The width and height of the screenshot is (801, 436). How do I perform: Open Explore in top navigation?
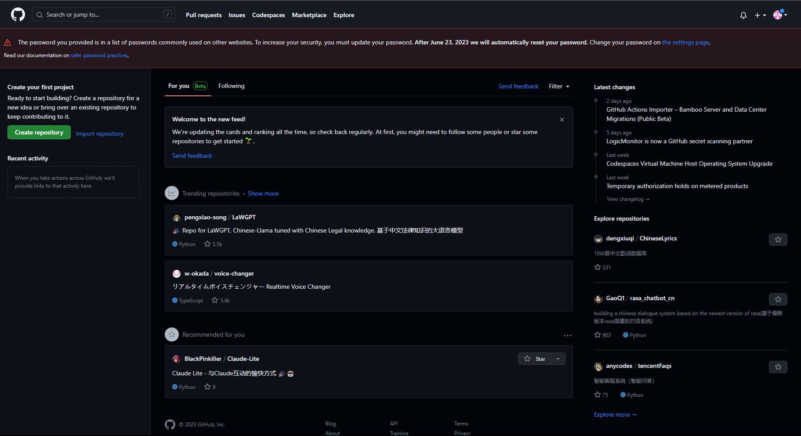click(x=344, y=15)
